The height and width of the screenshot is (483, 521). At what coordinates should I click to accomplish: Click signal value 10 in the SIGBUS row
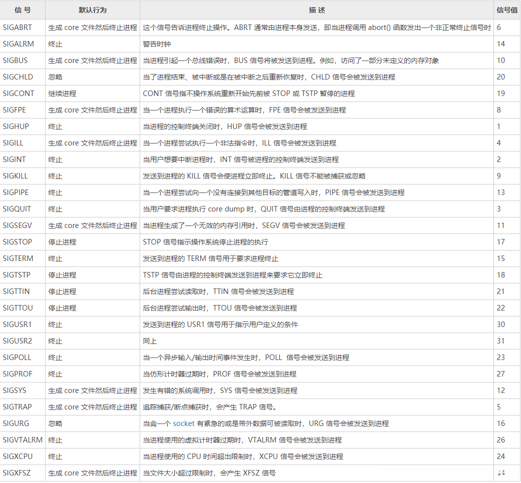click(x=501, y=60)
